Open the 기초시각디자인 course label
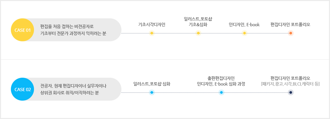The image size is (330, 119). point(152,25)
